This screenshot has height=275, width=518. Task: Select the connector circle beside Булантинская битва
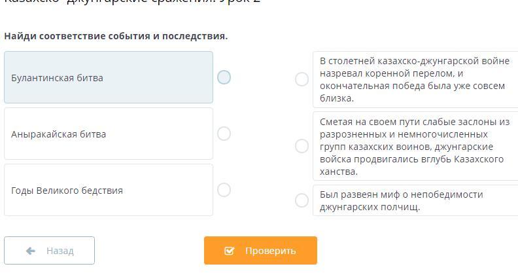pyautogui.click(x=224, y=77)
